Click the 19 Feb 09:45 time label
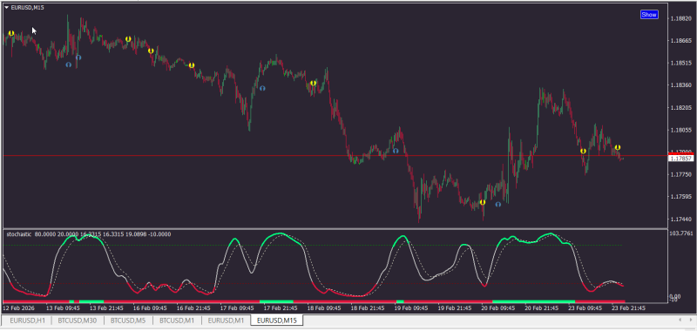Screen dimensions: 697x331 point(411,307)
